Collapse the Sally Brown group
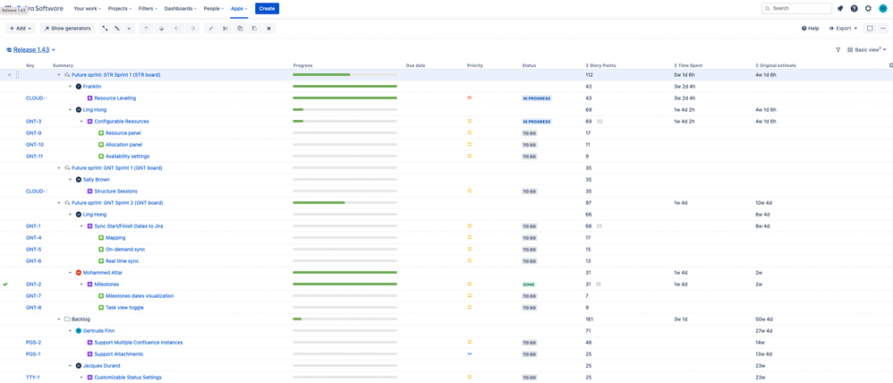Viewport: 893px width, 383px height. coord(71,180)
